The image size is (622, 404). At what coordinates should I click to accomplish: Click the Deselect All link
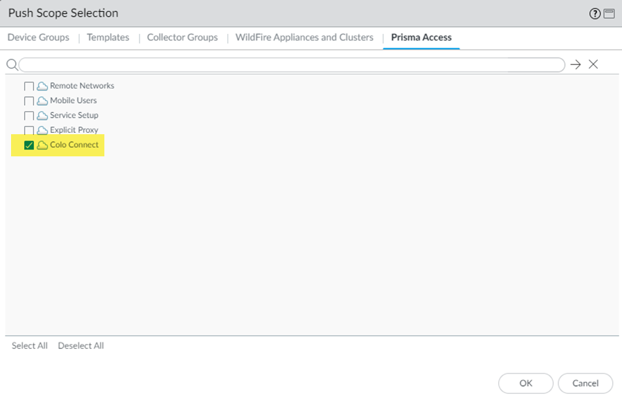81,346
